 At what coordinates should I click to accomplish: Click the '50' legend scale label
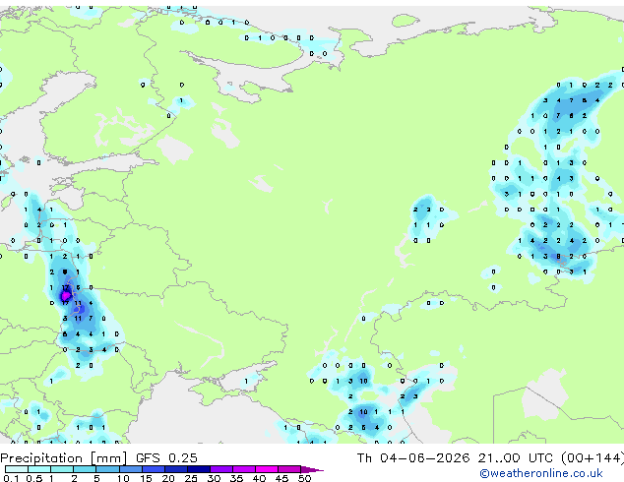[304, 478]
